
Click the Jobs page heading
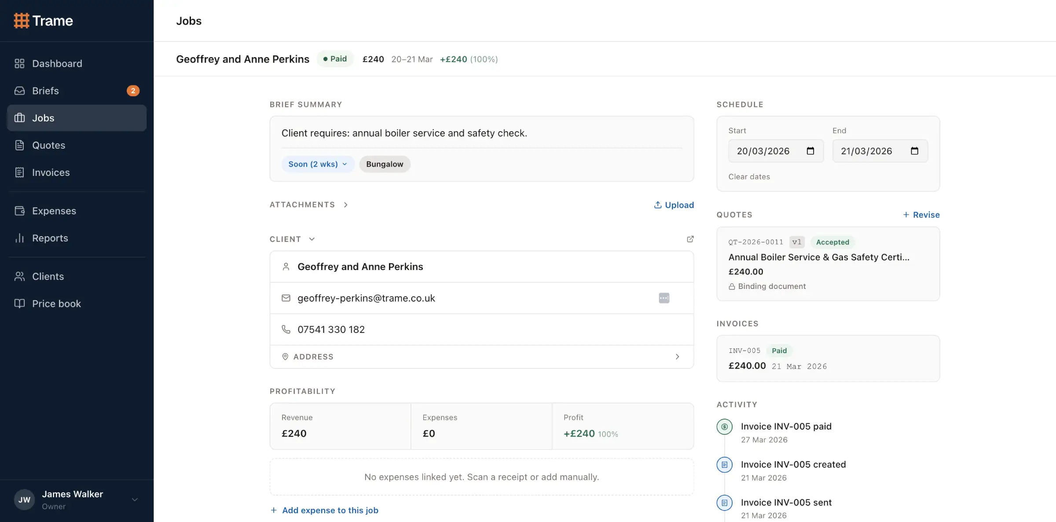click(189, 21)
